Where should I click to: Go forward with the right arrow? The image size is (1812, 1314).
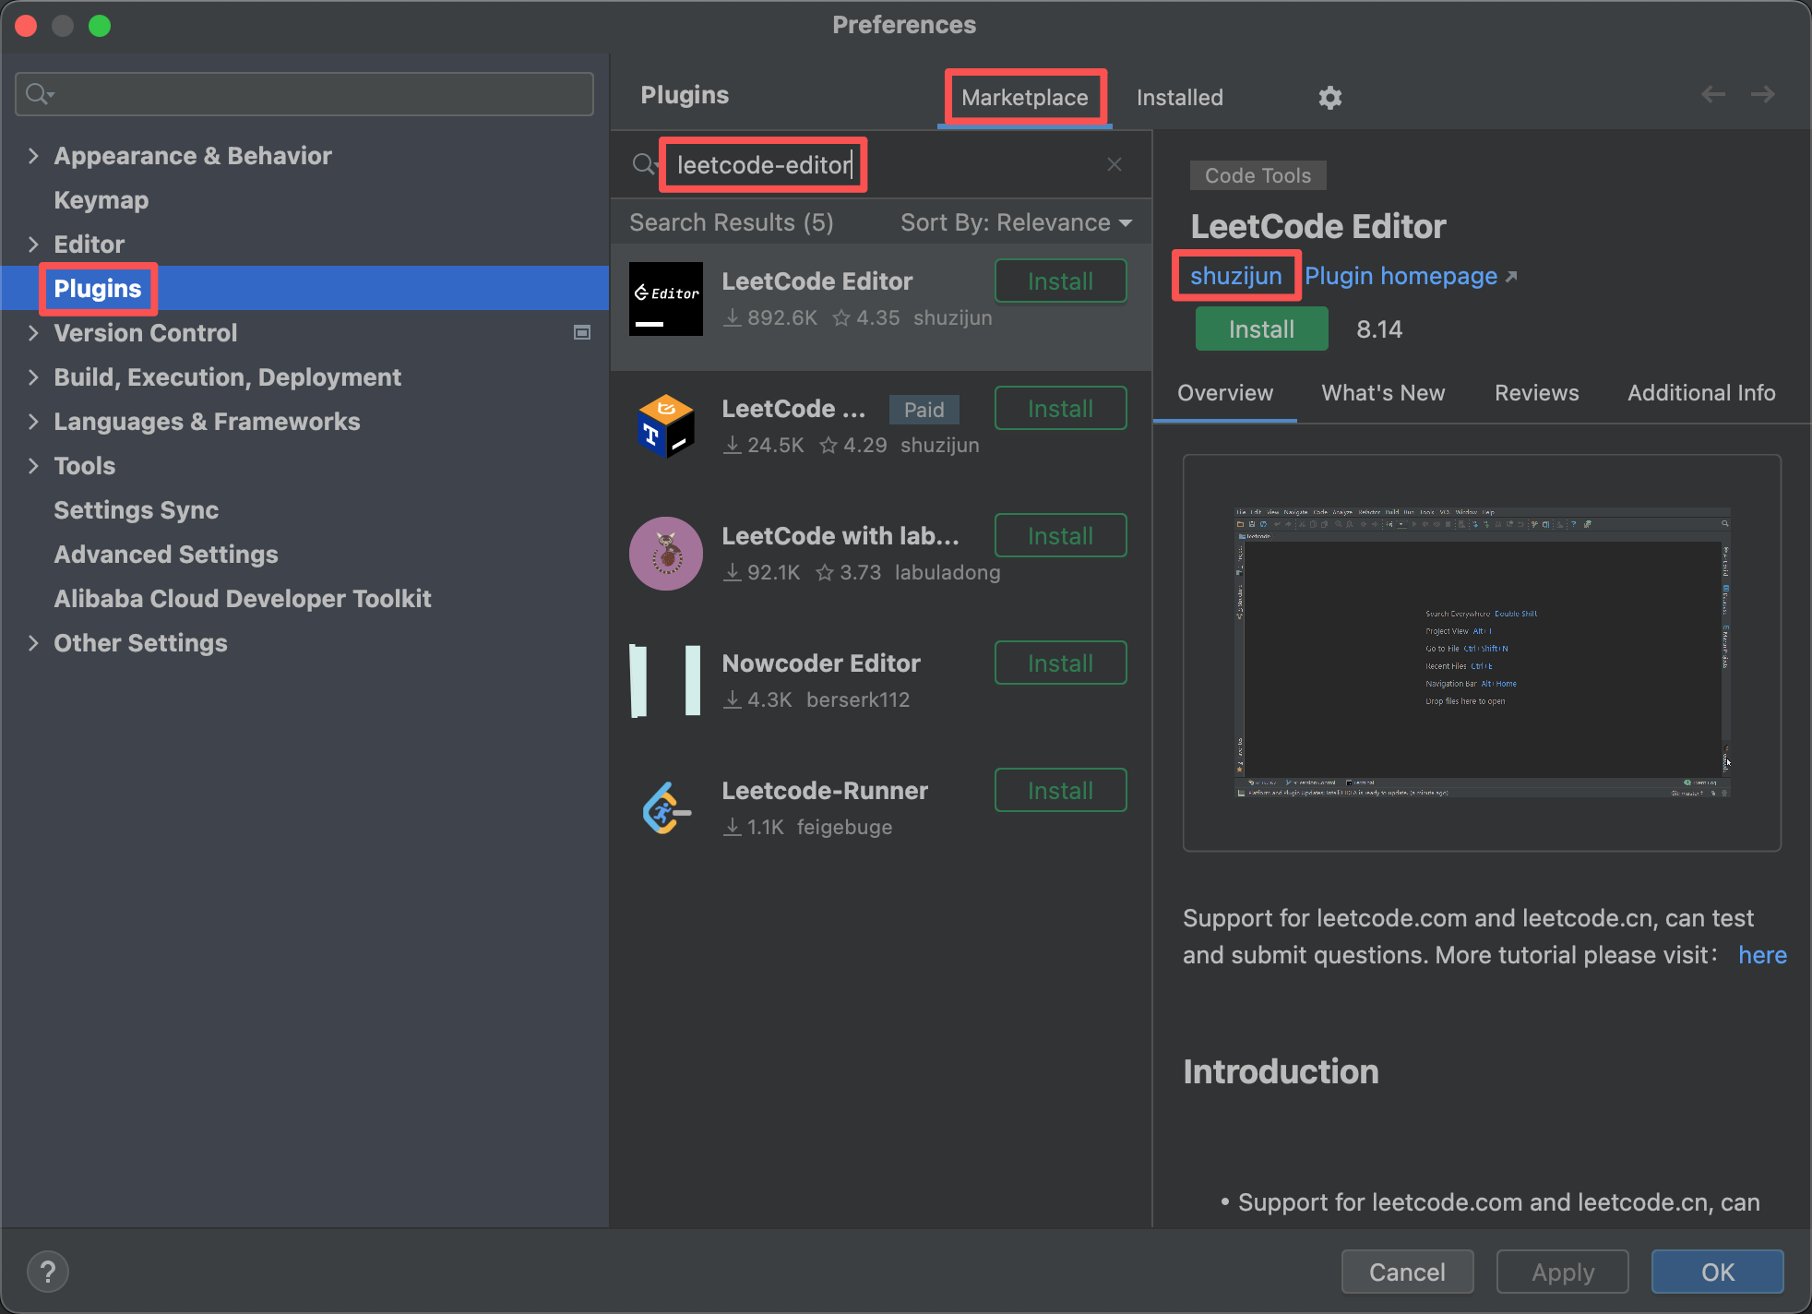pos(1763,94)
